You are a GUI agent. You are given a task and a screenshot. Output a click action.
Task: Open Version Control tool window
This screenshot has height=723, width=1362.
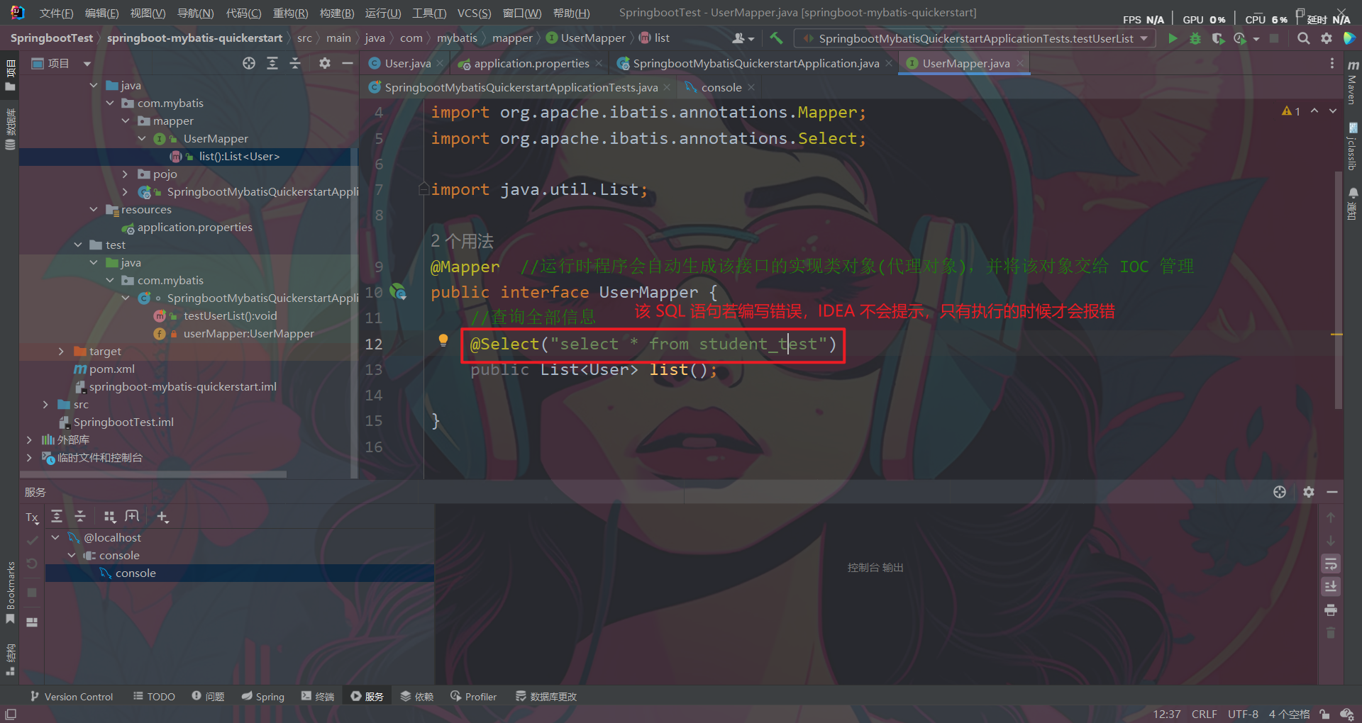[71, 697]
